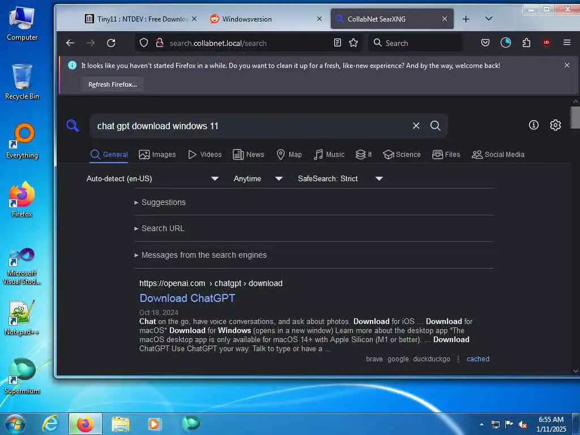Bookmark this page with the star icon
Screen dimensions: 580x435
(353, 42)
